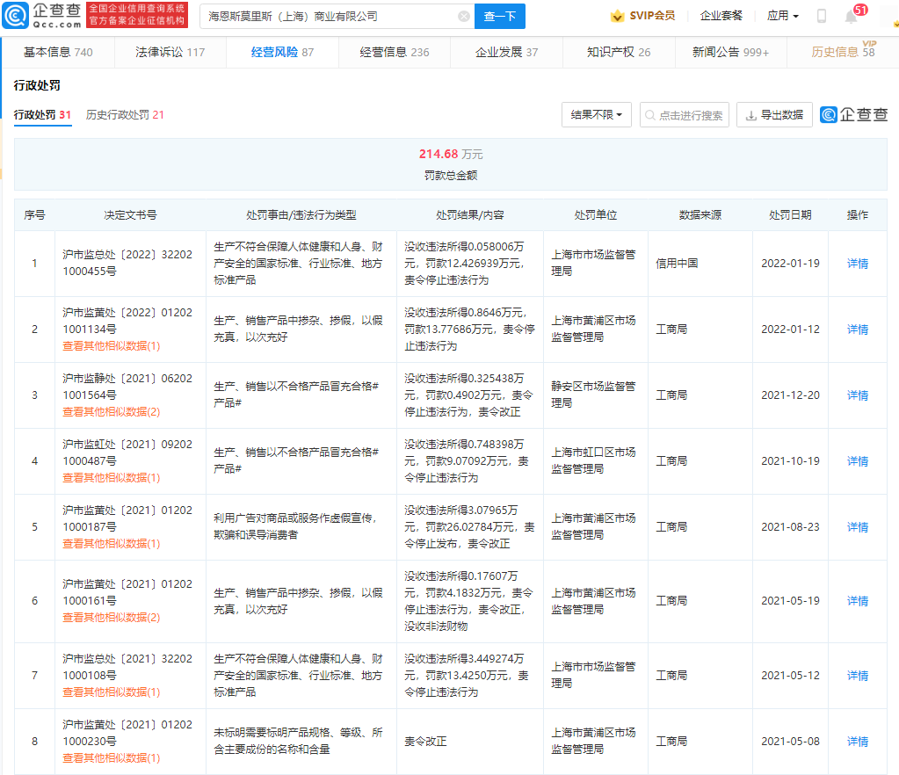Switch to the 法律诉讼 tab
The height and width of the screenshot is (775, 899).
(x=170, y=52)
